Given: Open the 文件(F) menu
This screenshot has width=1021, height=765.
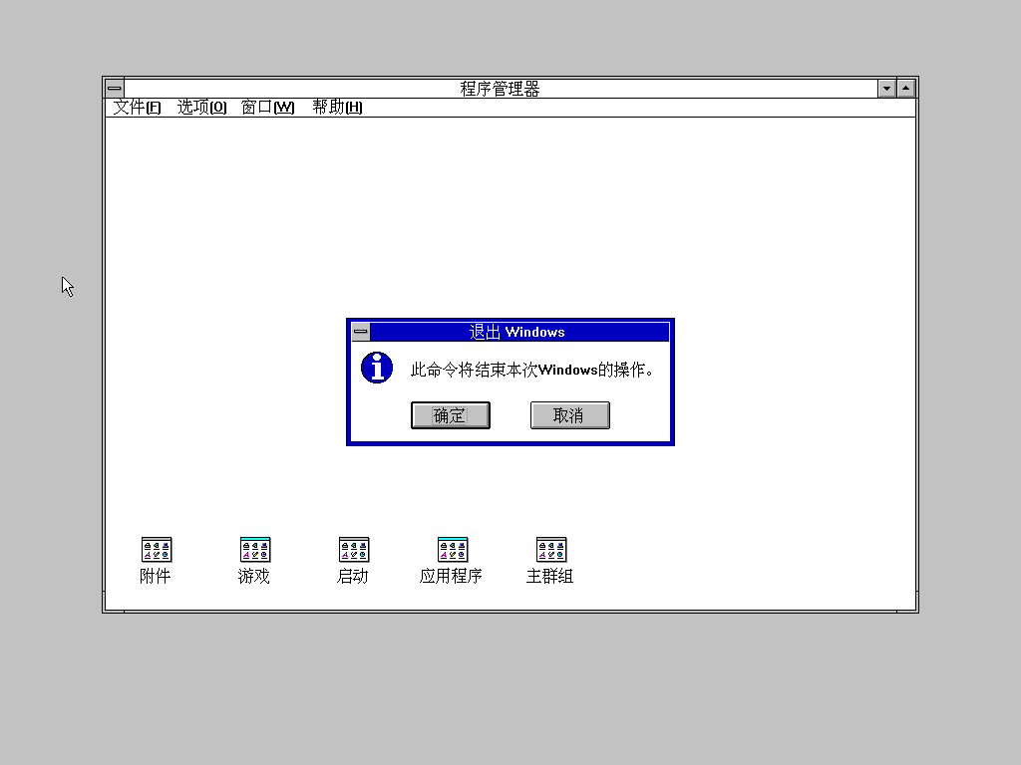Looking at the screenshot, I should pyautogui.click(x=137, y=108).
